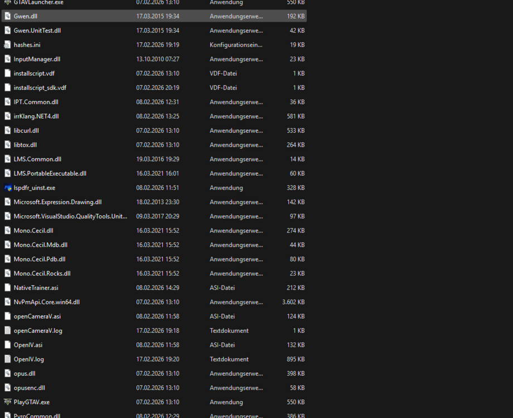
Task: Click the colorful lspdfr_uinst.exe uninstaller icon
Action: coord(8,187)
